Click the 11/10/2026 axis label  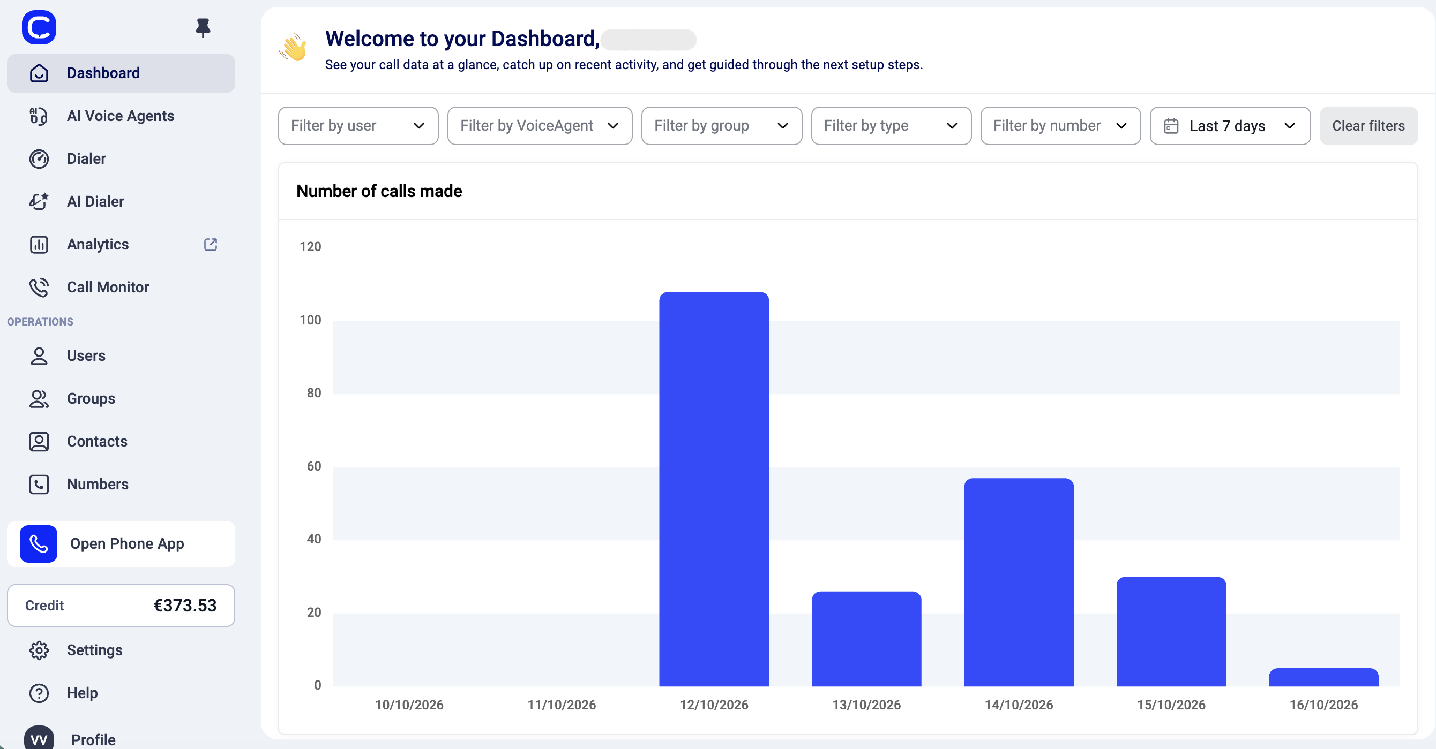(562, 705)
